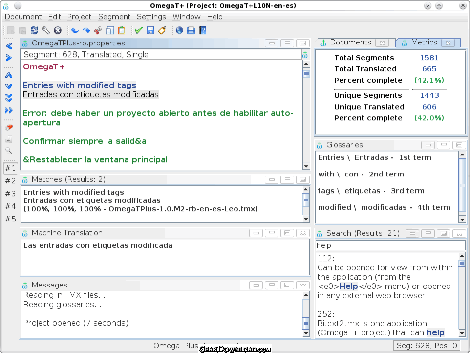Click the translation 'Entradas con etiquetas modificadas' in editor
Screen dimensions: 470x353
tap(91, 95)
